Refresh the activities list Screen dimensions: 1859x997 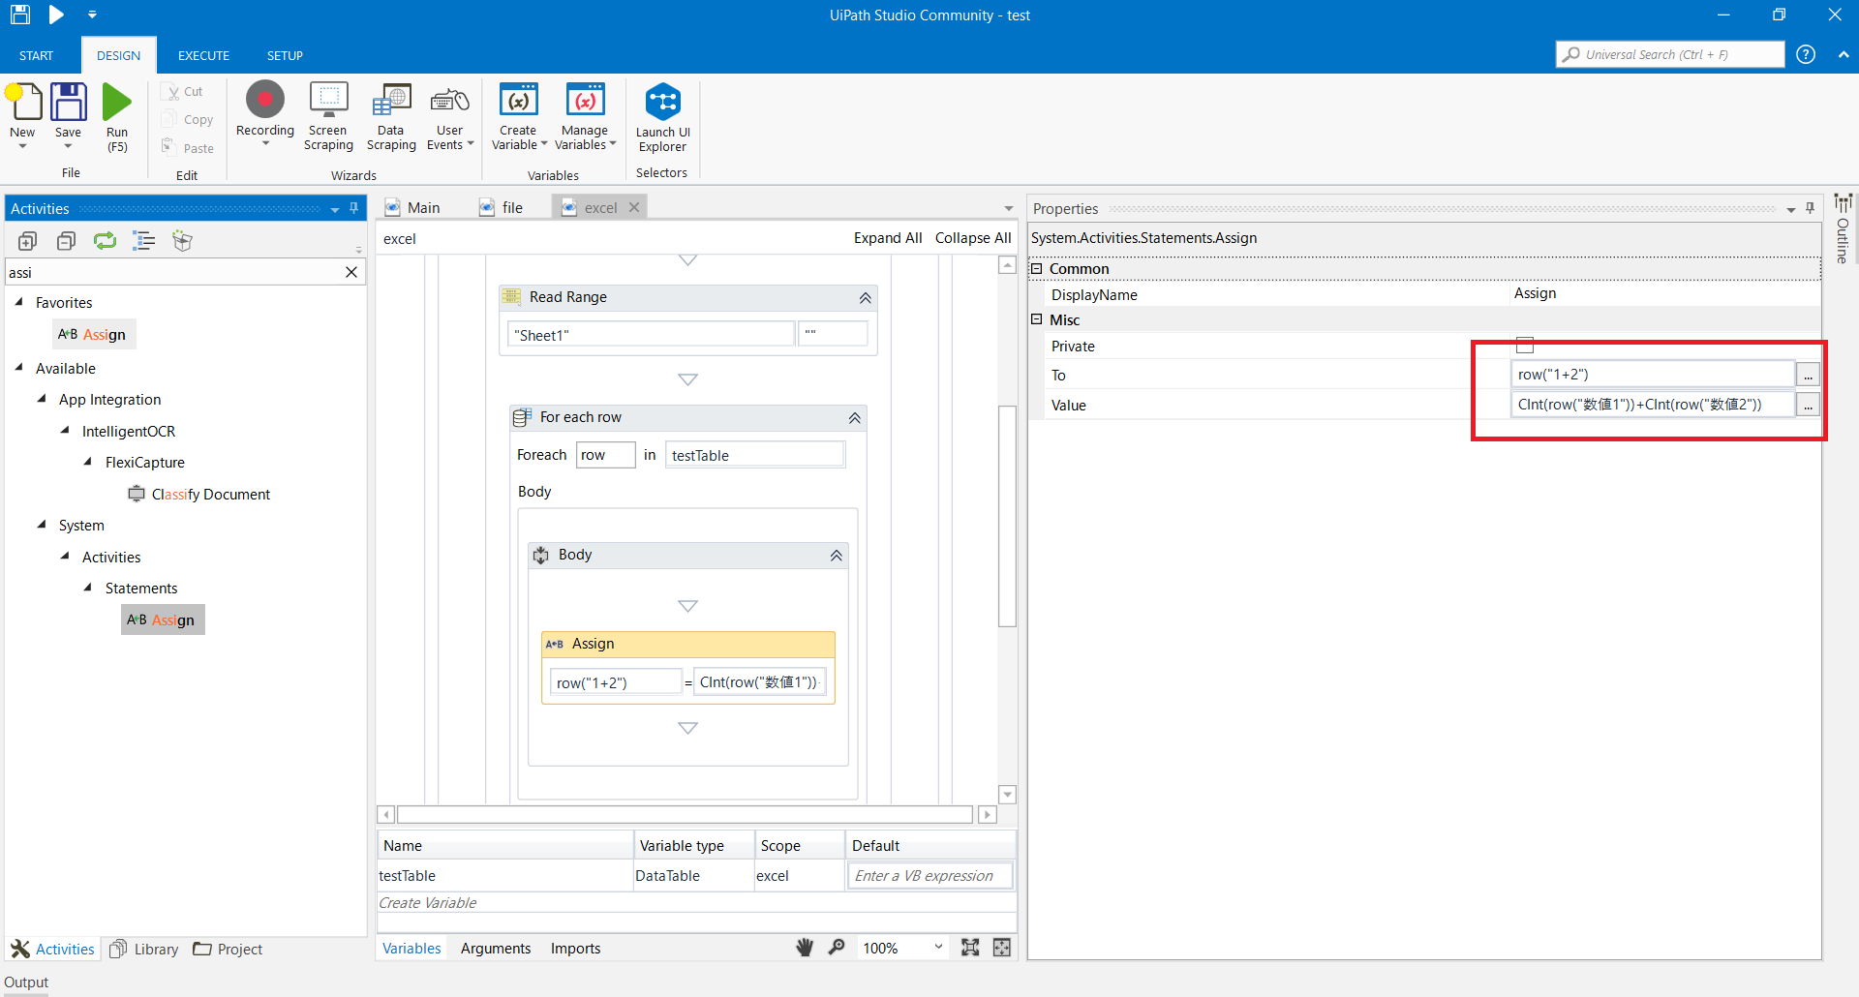[105, 241]
